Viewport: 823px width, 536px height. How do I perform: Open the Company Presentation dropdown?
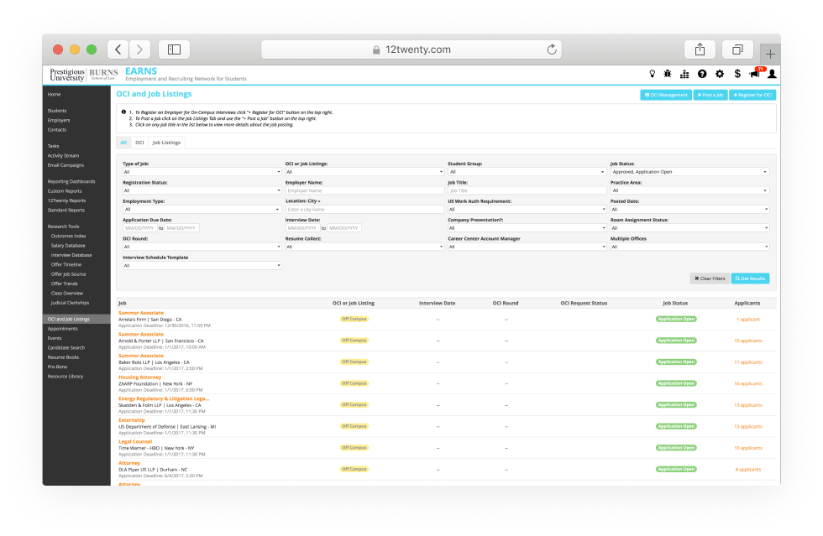pyautogui.click(x=527, y=228)
